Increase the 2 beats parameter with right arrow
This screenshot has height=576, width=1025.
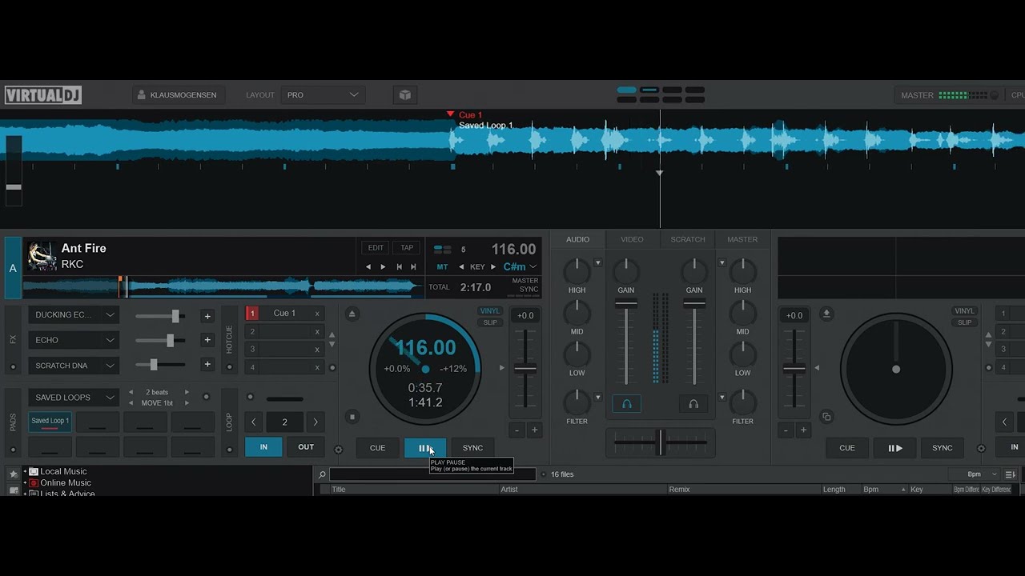[x=187, y=392]
